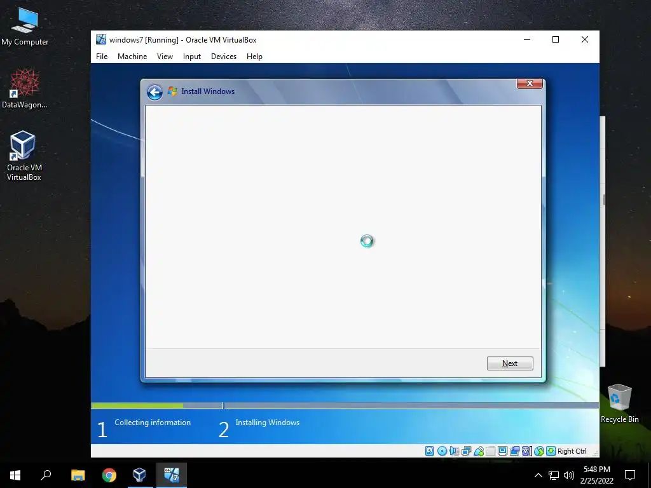Maximize the VirtualBox window
The height and width of the screenshot is (488, 651).
point(556,39)
